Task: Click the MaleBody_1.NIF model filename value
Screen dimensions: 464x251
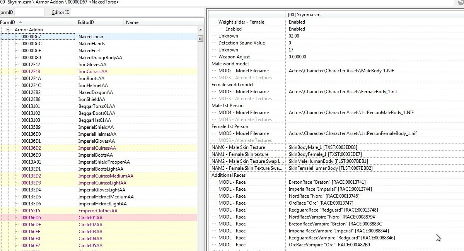Action: click(341, 71)
